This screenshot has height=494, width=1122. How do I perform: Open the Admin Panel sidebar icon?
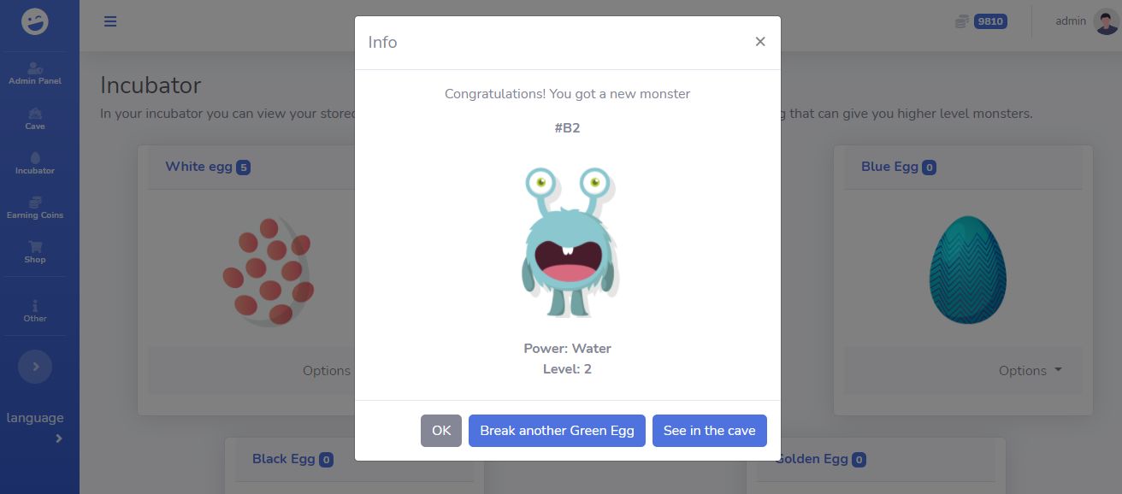point(35,68)
